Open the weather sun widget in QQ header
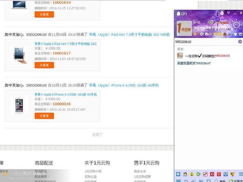Screen dimensions: 243x182 [236, 25]
